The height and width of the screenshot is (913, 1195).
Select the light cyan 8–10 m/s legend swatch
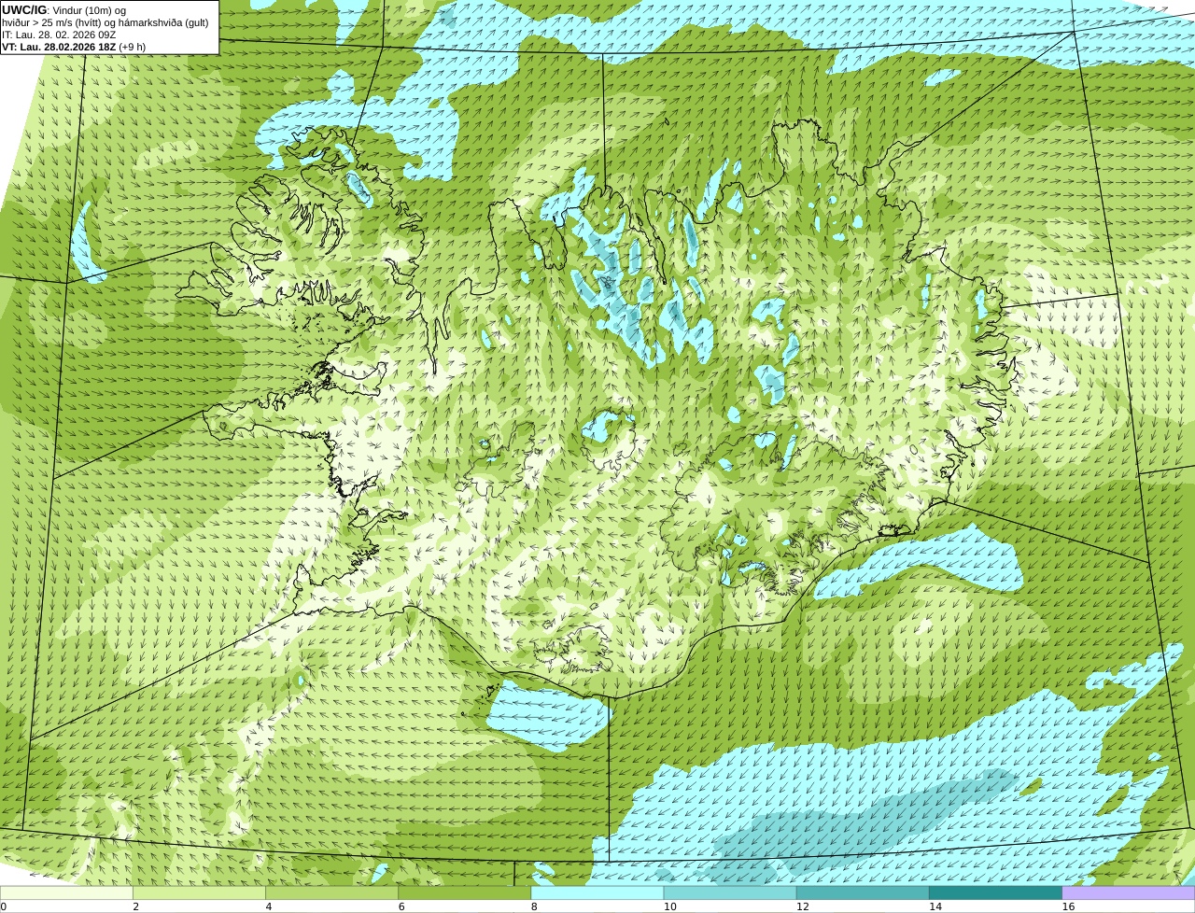tap(597, 893)
